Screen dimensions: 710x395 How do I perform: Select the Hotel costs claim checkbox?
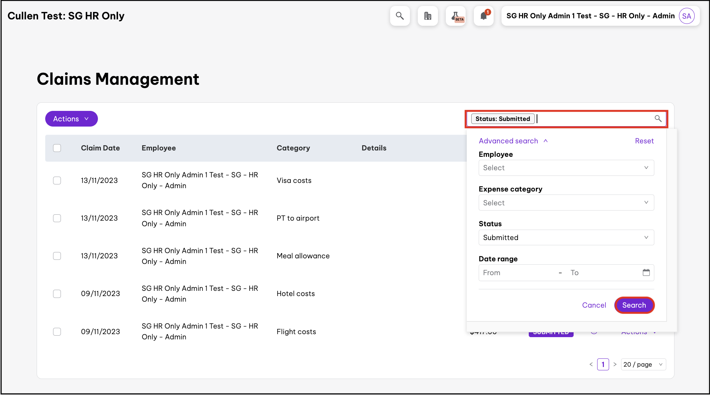(57, 294)
